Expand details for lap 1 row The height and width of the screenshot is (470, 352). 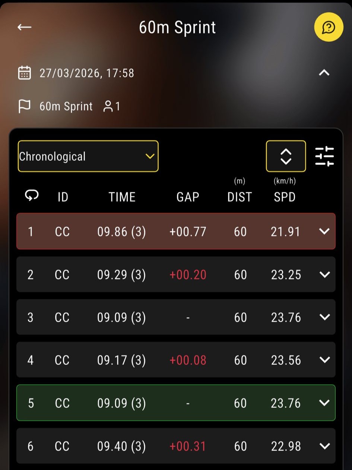(324, 232)
